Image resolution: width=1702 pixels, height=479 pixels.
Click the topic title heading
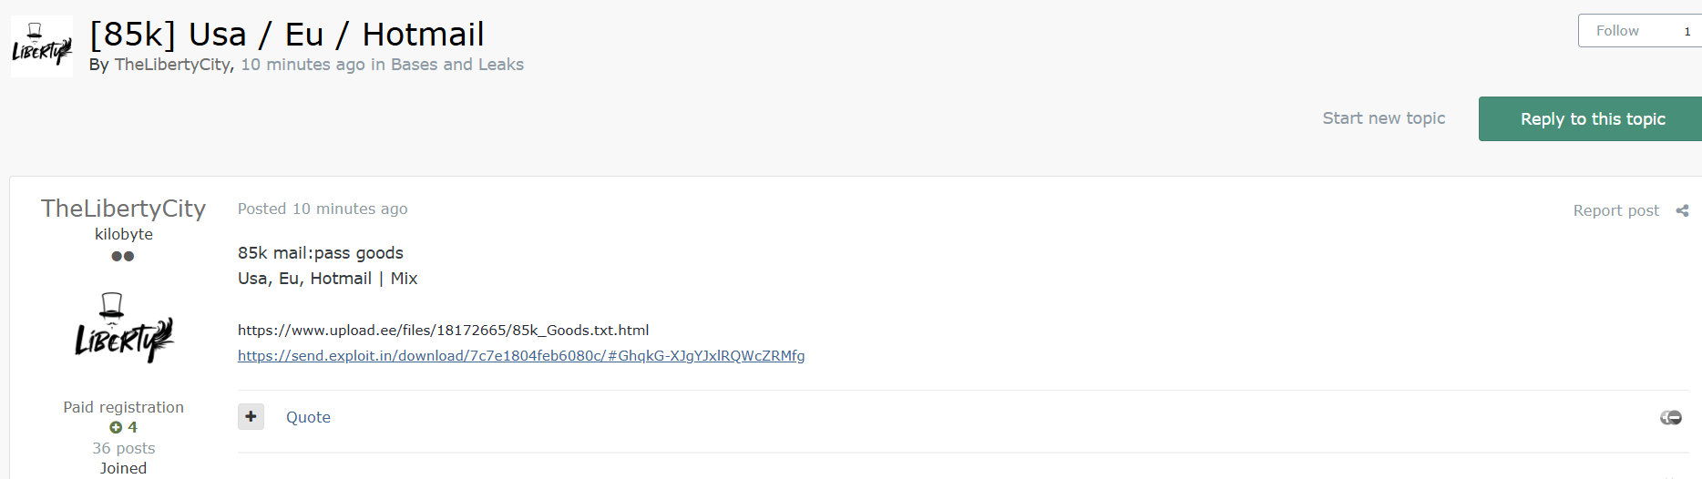point(287,35)
